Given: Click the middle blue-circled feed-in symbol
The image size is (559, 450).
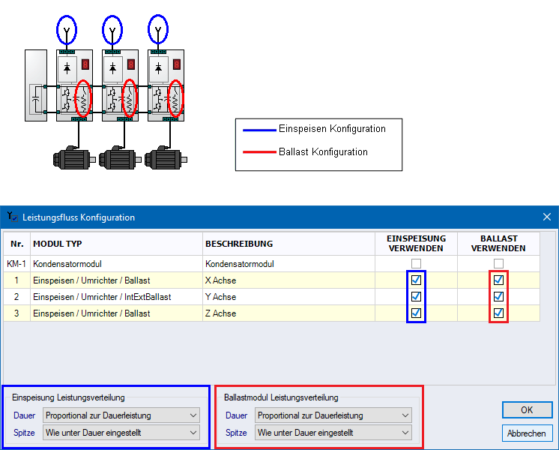Looking at the screenshot, I should pyautogui.click(x=112, y=30).
